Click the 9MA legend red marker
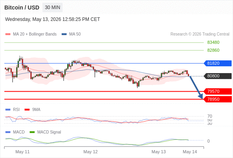233x158 pixels. coord(27,110)
